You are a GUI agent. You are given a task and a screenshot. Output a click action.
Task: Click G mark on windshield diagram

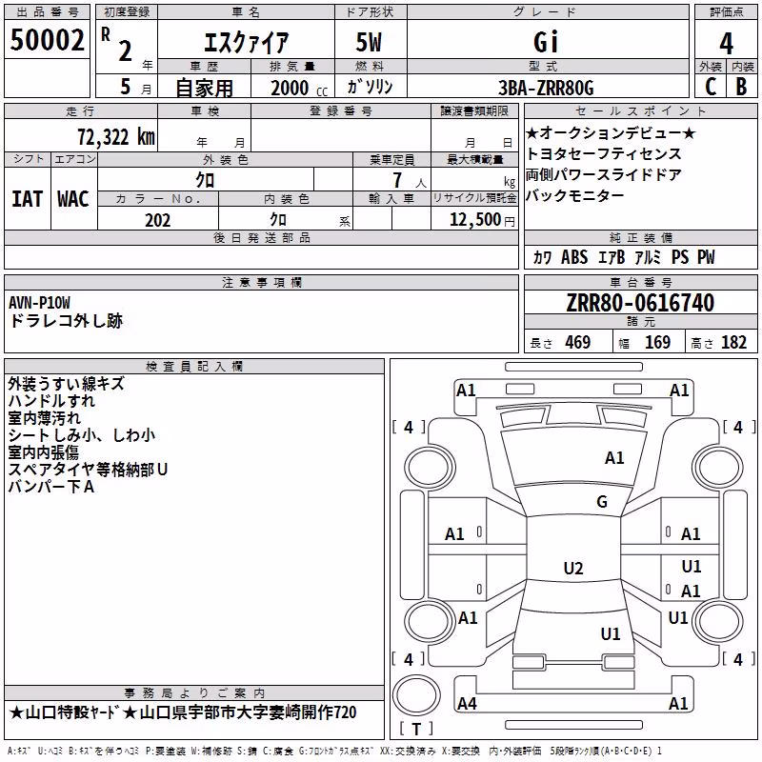click(x=602, y=502)
